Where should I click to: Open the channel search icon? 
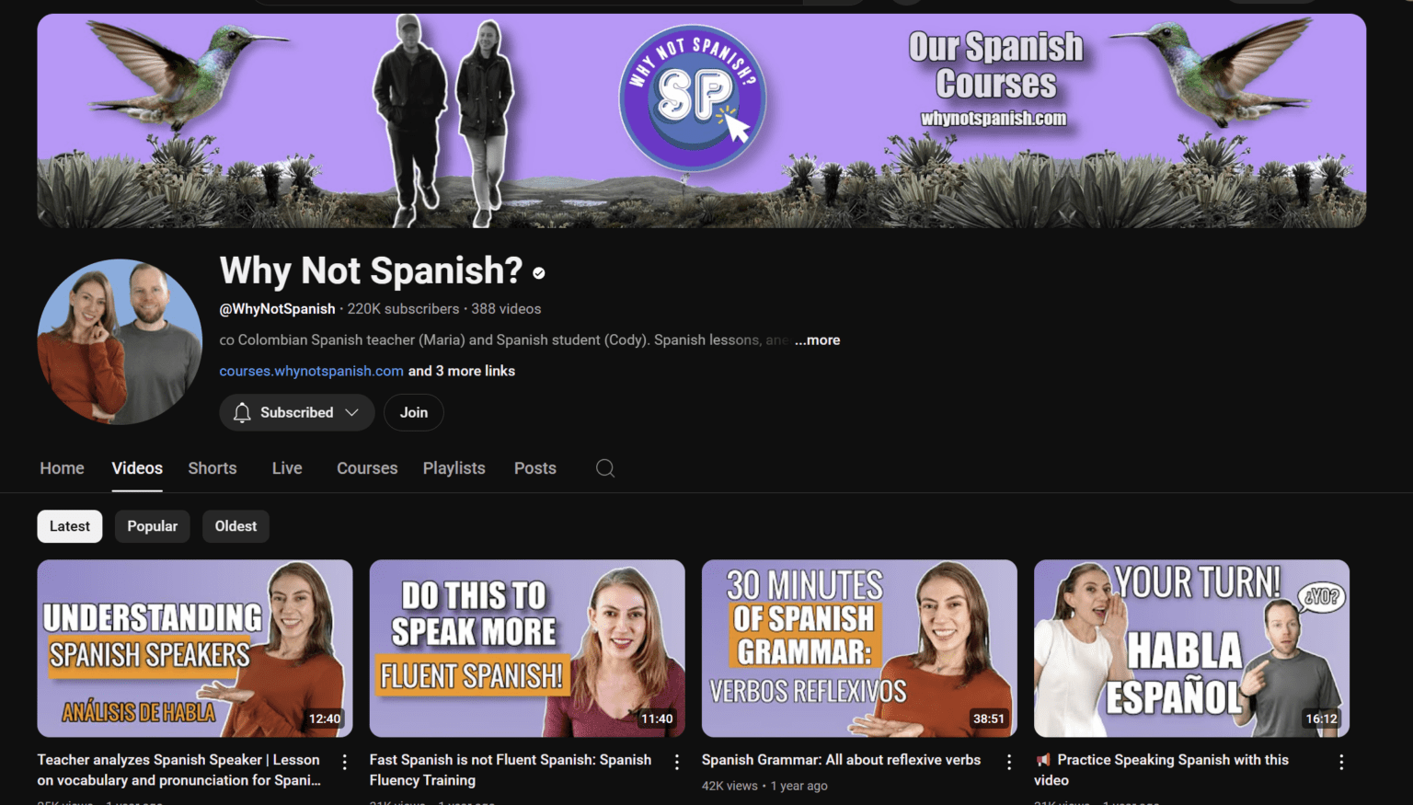point(604,468)
